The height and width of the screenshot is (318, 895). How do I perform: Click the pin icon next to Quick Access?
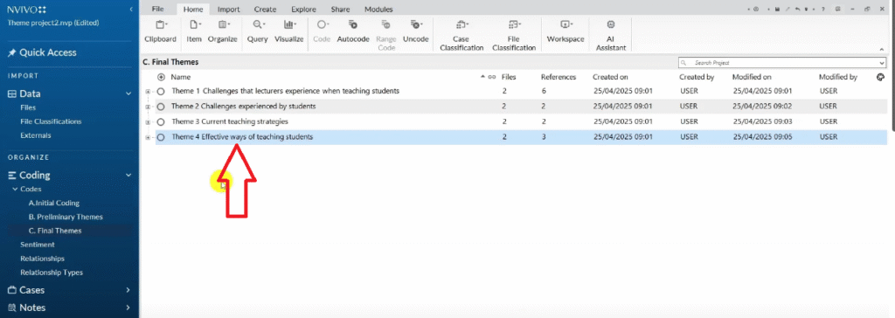[x=11, y=52]
